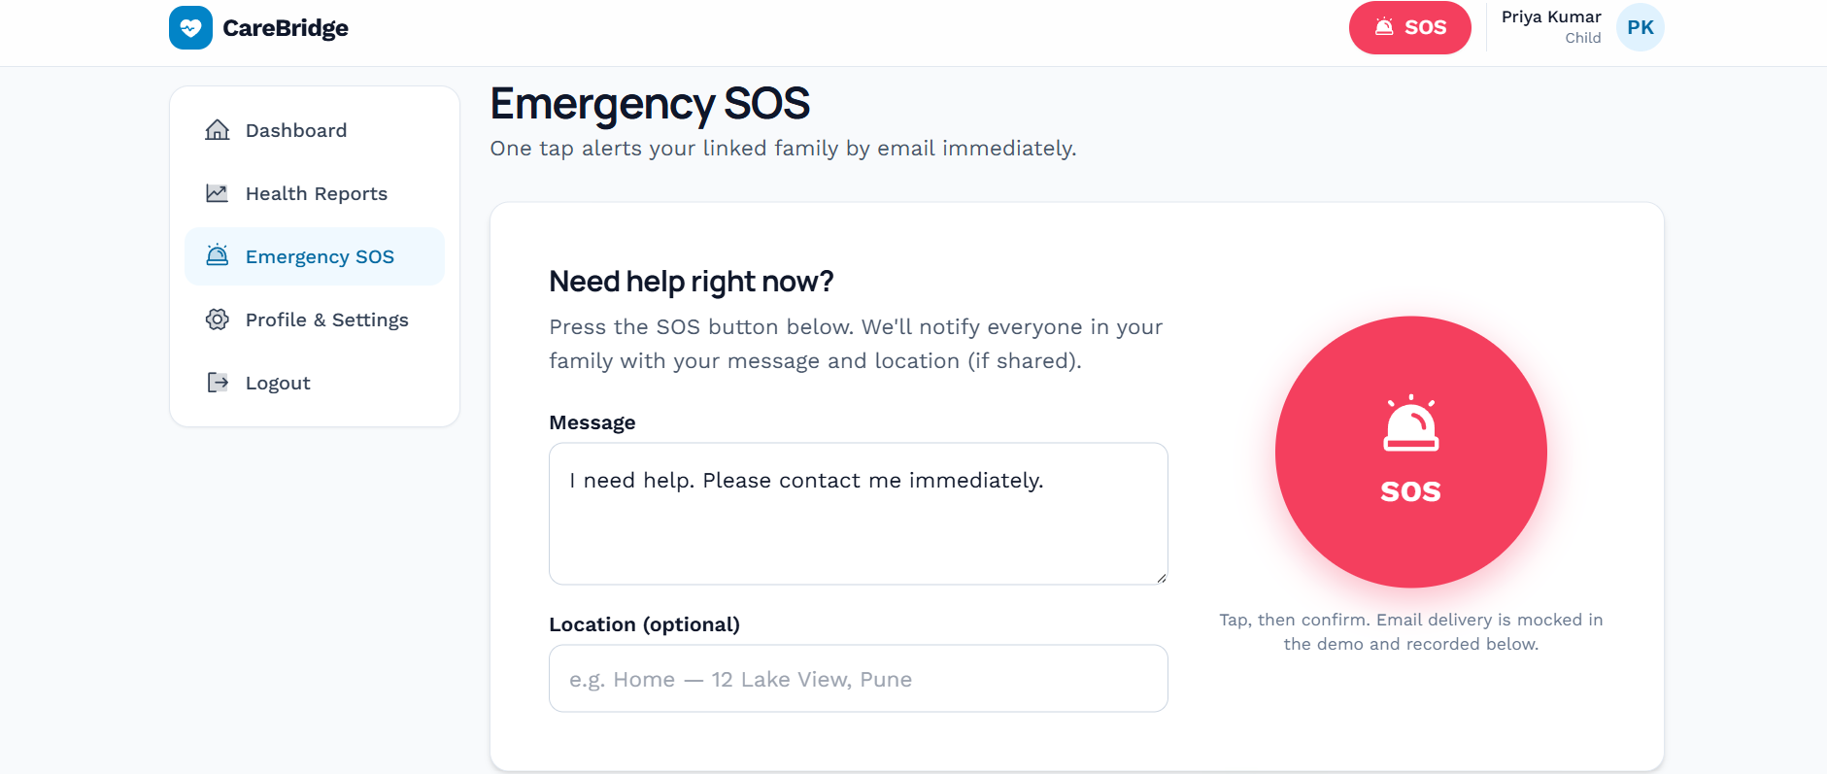Click the Priya Kumar user name
The height and width of the screenshot is (774, 1827).
[x=1551, y=17]
